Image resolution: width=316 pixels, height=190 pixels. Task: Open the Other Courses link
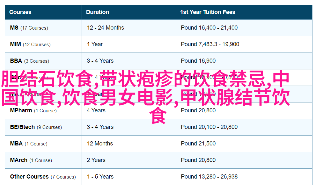click(x=29, y=177)
